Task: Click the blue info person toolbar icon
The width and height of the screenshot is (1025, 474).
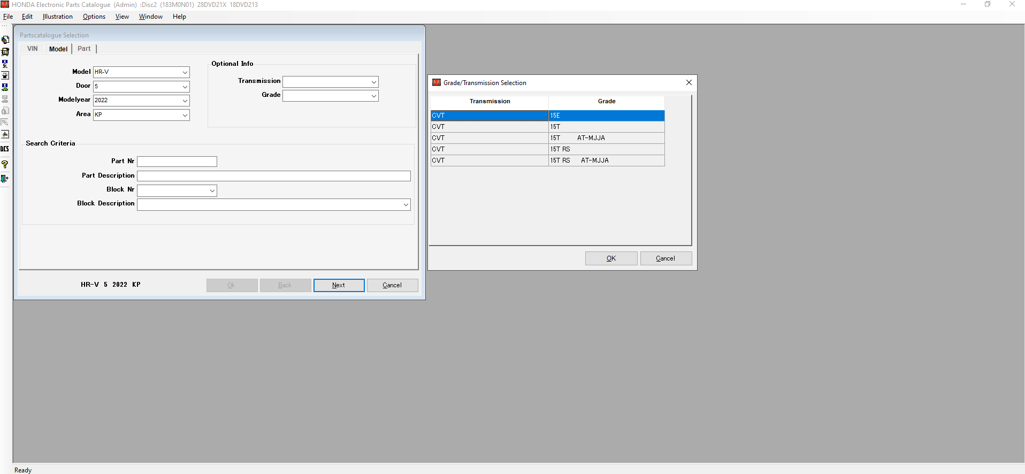Action: click(5, 64)
